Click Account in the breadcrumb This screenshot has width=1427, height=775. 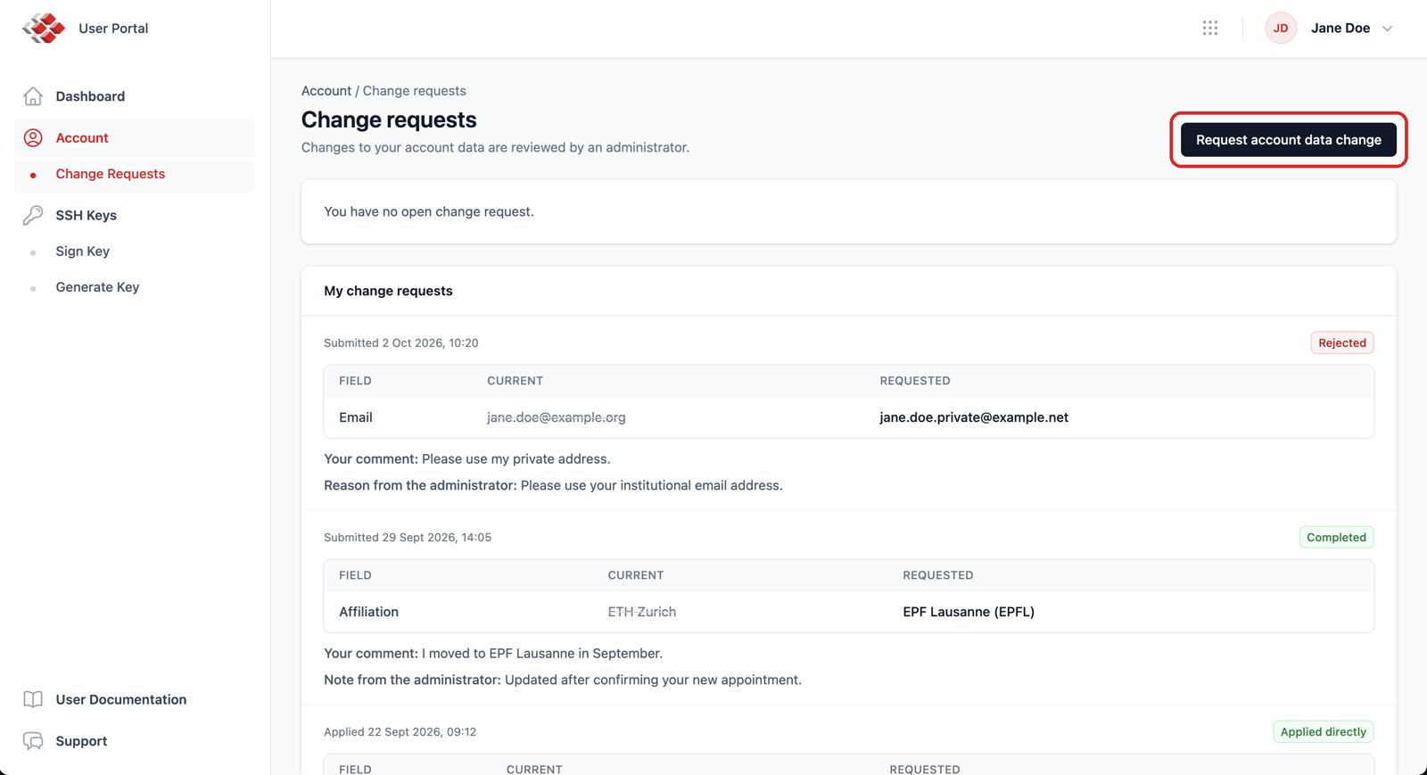click(326, 91)
